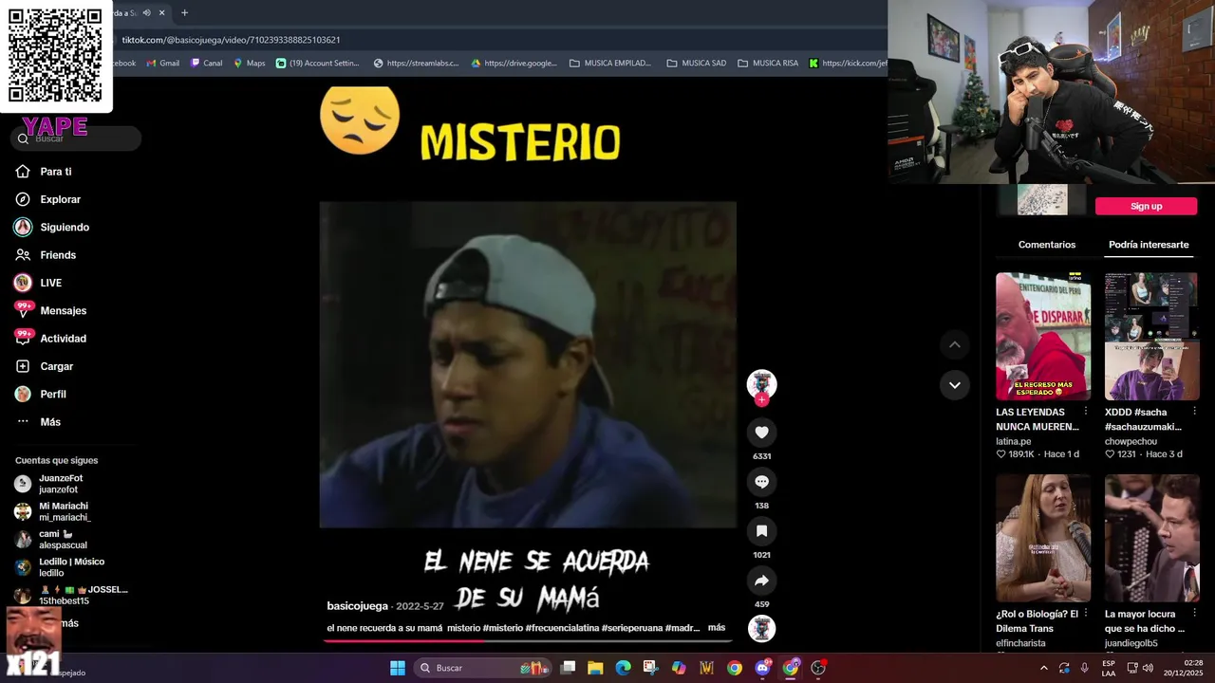
Task: Show hidden system tray icons chevron
Action: 1044,668
